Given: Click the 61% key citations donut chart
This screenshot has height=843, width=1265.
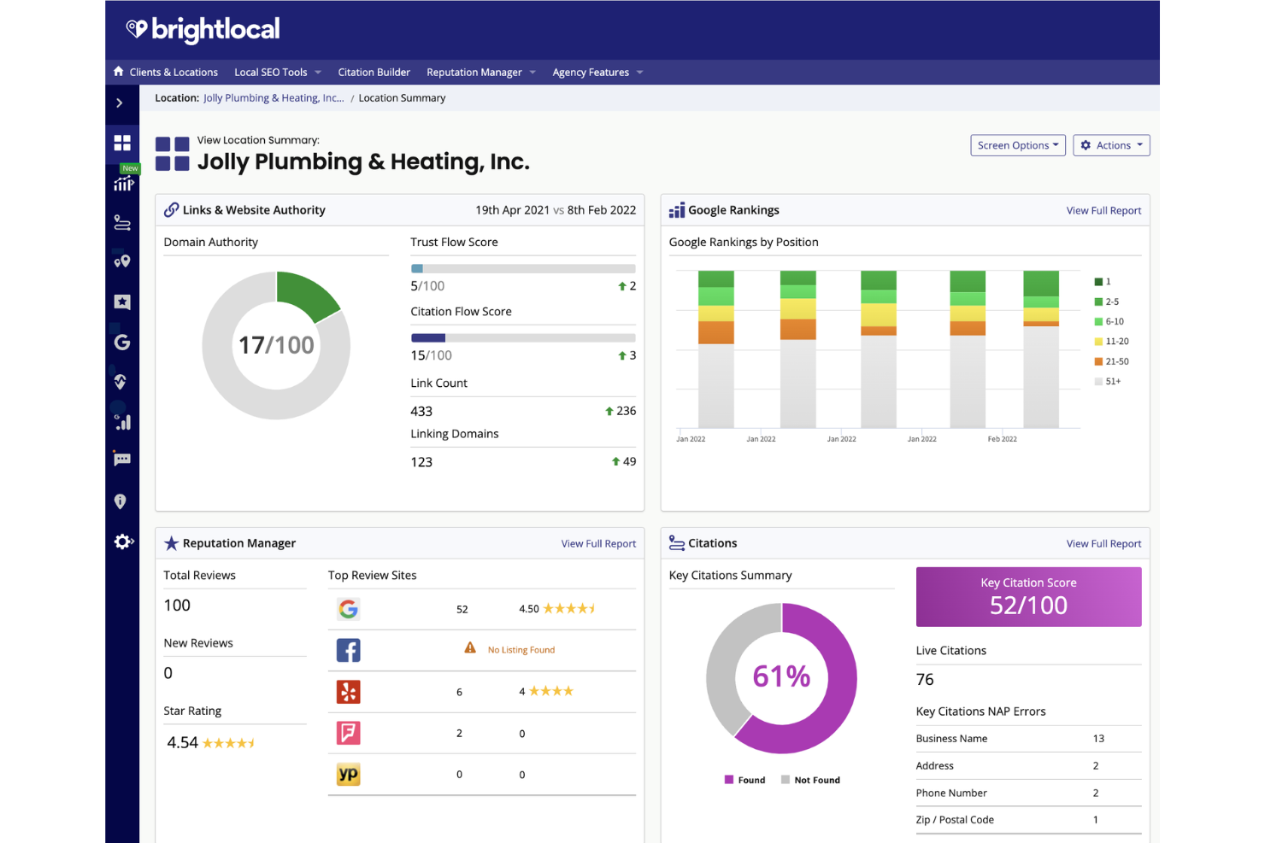Looking at the screenshot, I should click(781, 678).
